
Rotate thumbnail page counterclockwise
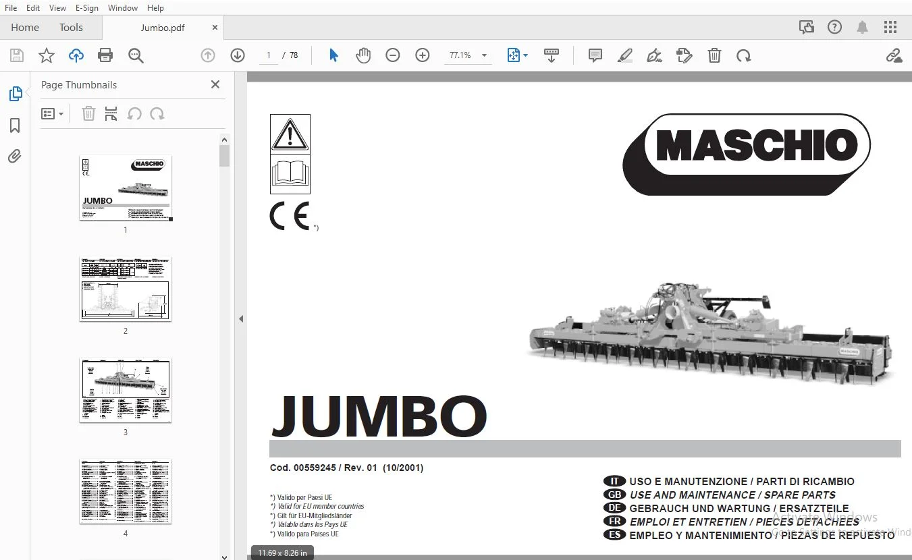point(134,114)
